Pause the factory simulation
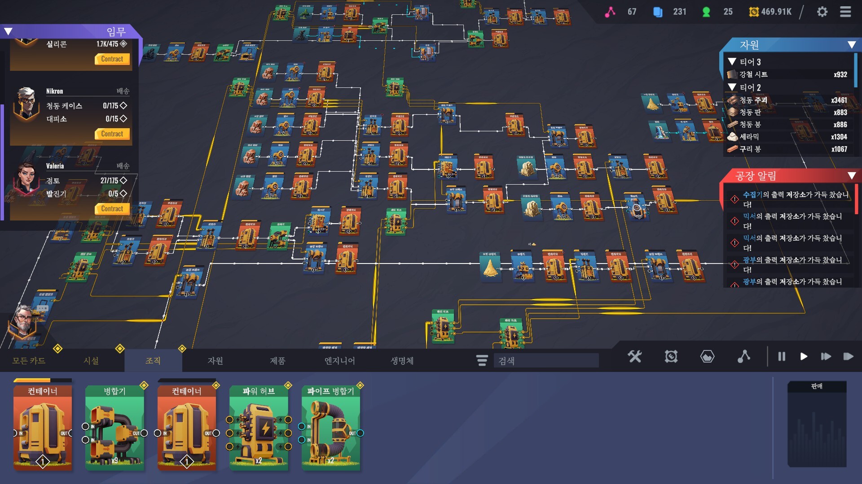The image size is (862, 484). pos(782,357)
